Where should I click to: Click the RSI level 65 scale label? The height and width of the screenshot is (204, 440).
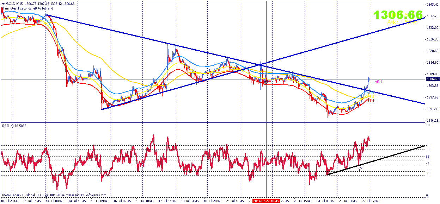[428, 149]
